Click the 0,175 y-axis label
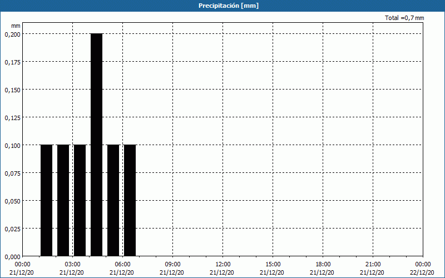The height and width of the screenshot is (278, 445). 12,62
